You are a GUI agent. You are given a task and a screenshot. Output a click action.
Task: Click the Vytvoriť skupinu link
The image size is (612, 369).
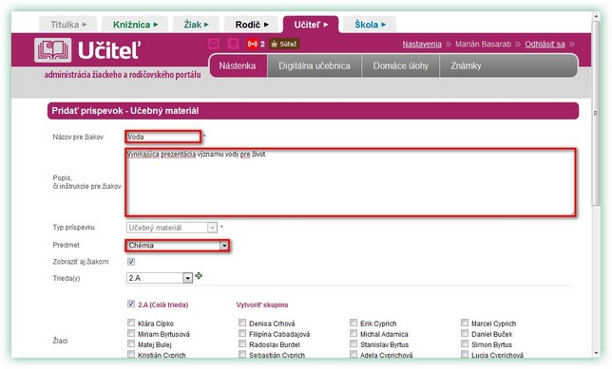tap(262, 304)
